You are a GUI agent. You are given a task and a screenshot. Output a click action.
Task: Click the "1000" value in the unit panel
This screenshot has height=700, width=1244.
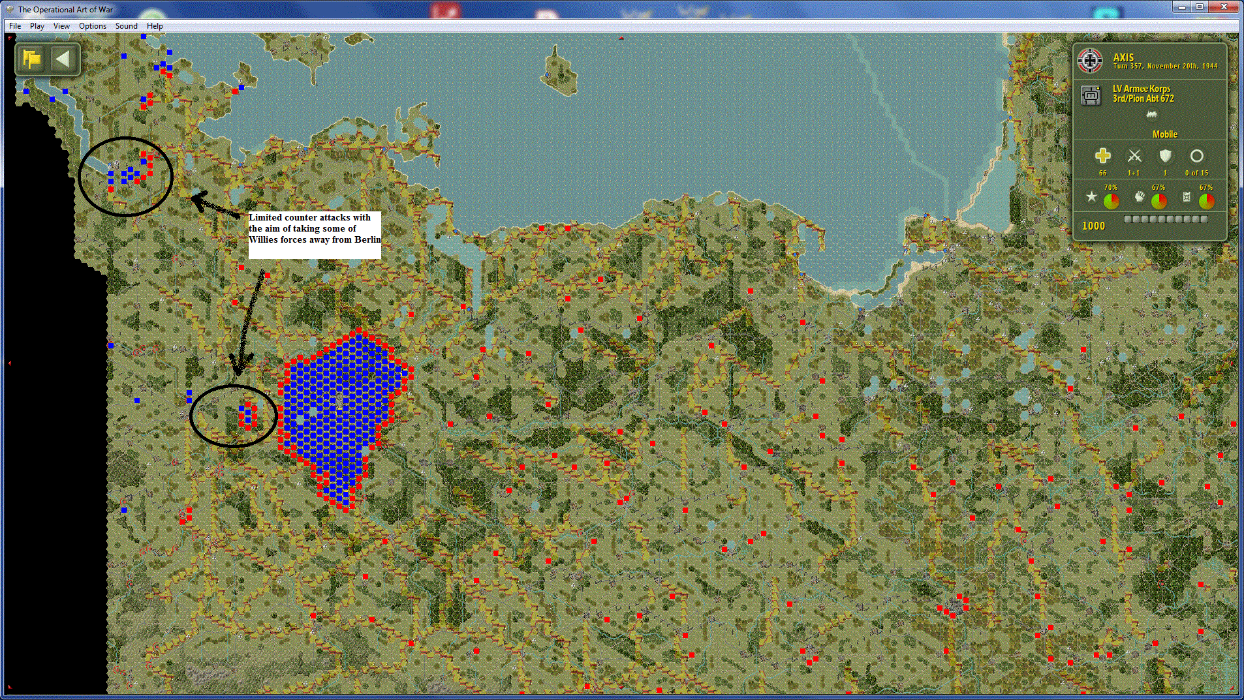tap(1094, 226)
